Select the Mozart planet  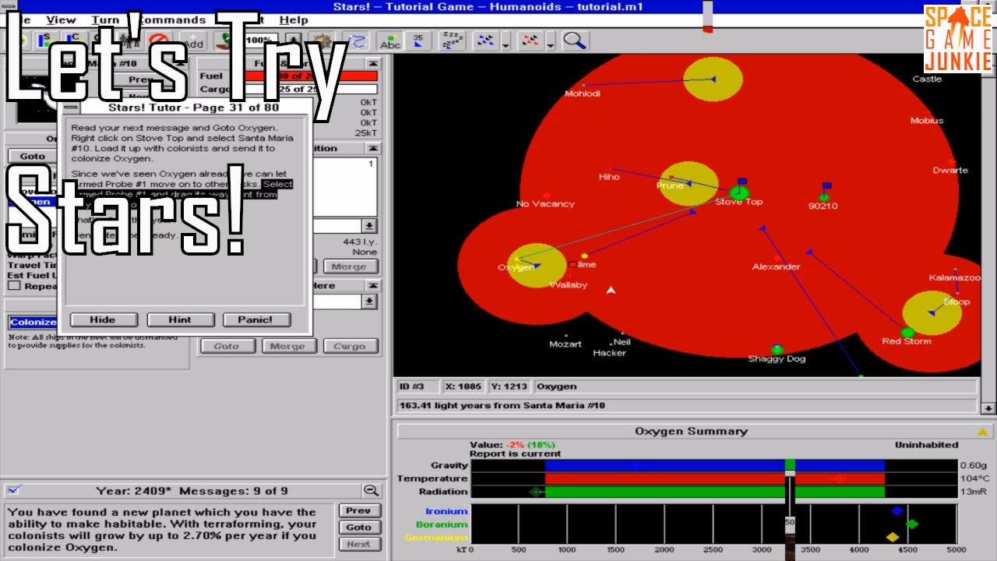566,335
